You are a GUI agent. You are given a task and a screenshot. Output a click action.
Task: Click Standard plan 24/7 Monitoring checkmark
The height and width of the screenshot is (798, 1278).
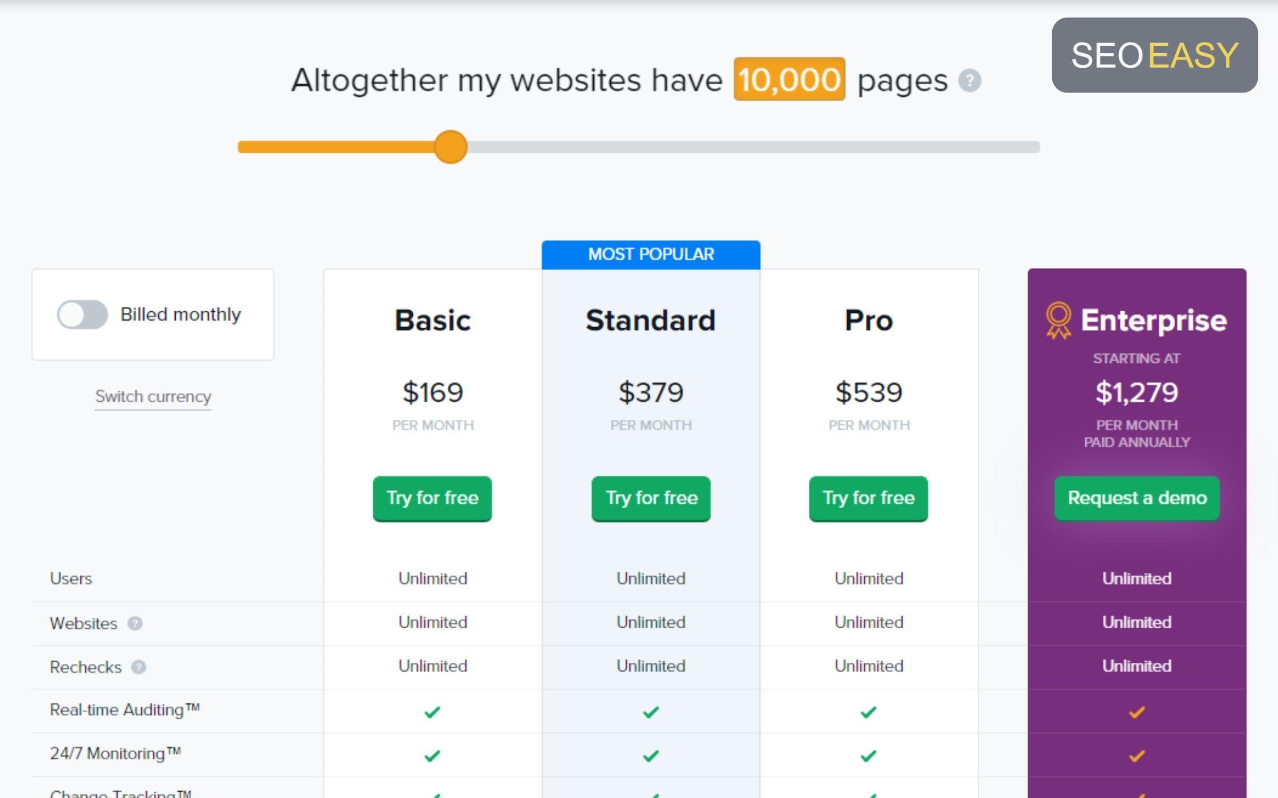click(x=651, y=755)
